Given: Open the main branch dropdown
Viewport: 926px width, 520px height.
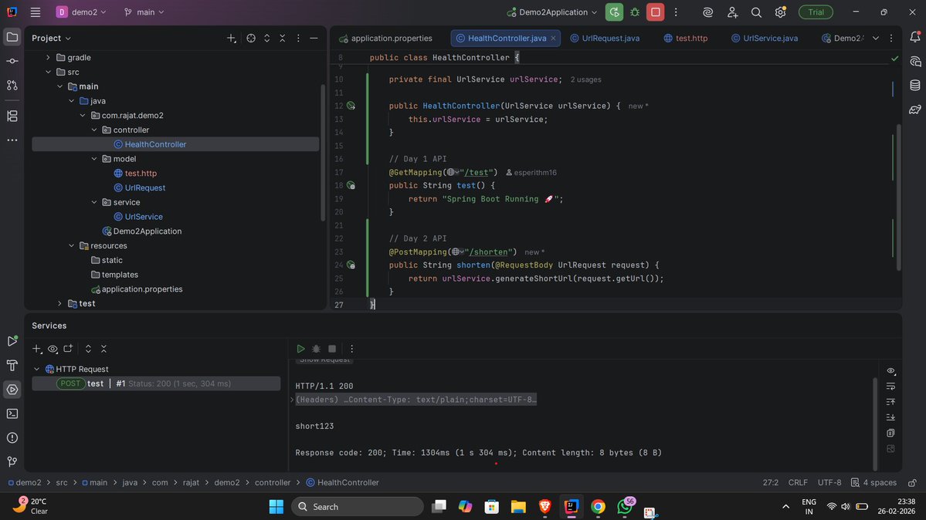Looking at the screenshot, I should 144,12.
